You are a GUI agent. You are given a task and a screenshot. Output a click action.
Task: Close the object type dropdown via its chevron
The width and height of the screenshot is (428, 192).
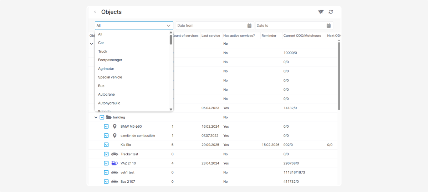click(x=169, y=26)
